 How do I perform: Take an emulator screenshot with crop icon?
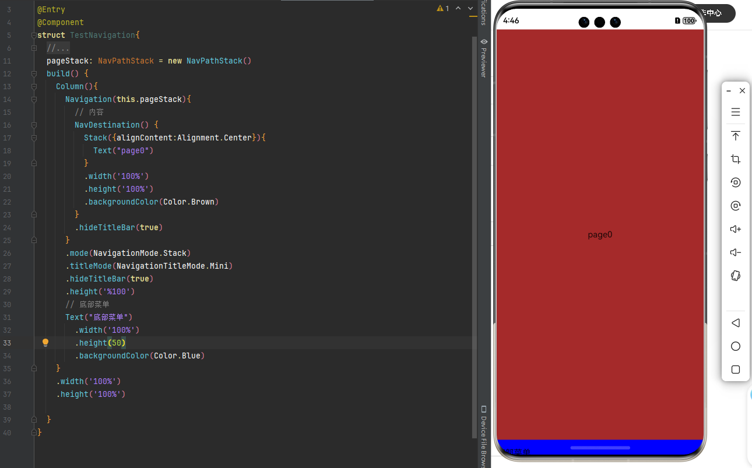[736, 159]
